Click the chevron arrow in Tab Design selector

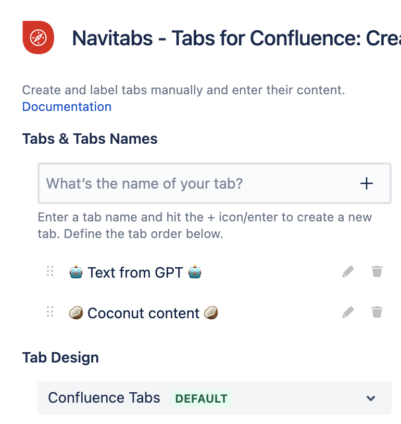click(x=371, y=398)
